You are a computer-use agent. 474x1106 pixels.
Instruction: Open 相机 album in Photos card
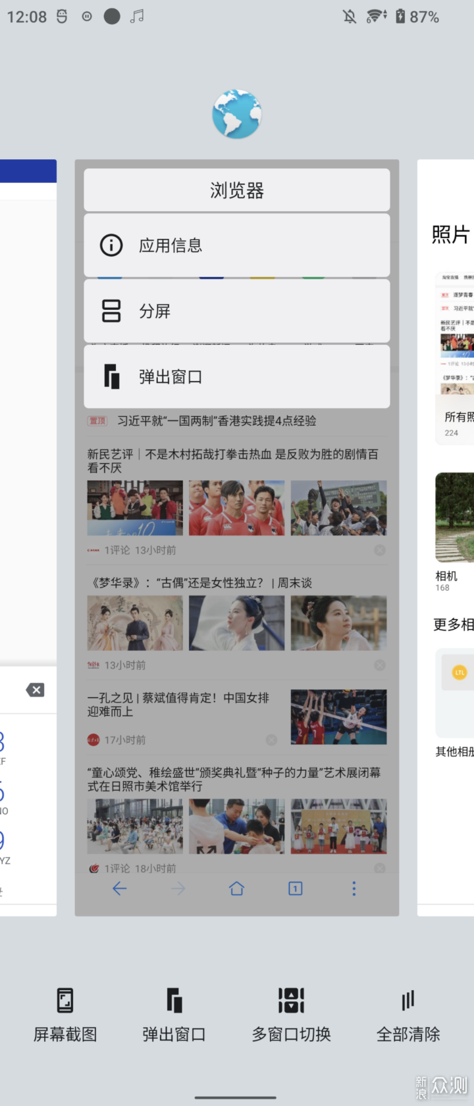coord(454,532)
